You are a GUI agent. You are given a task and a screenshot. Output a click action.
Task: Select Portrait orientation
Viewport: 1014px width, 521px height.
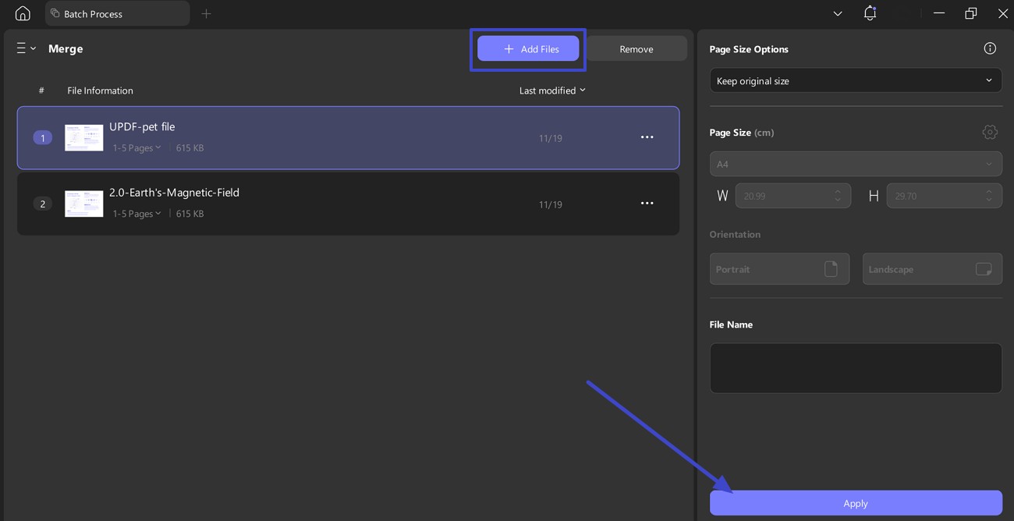pyautogui.click(x=779, y=269)
